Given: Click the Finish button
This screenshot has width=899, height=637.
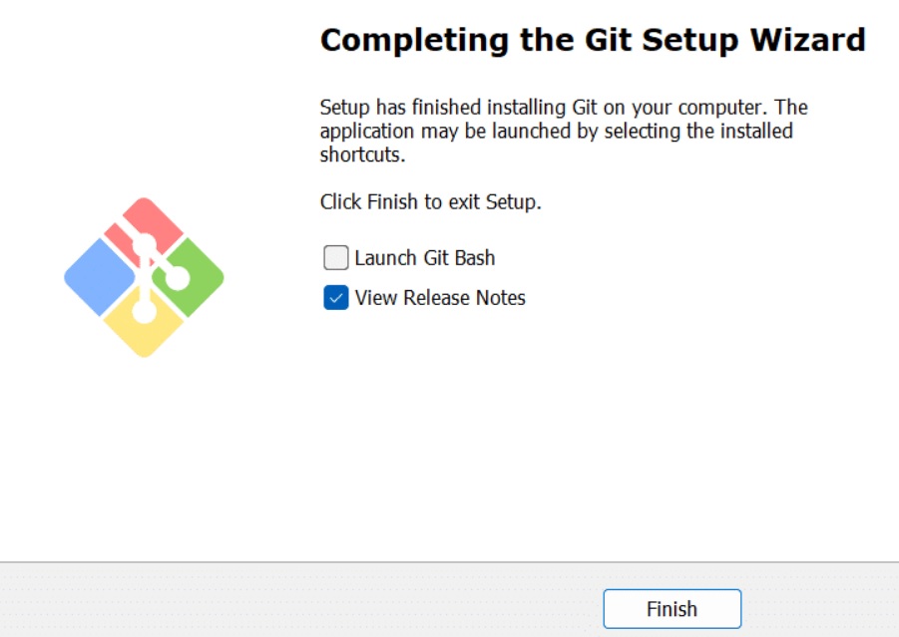Looking at the screenshot, I should pyautogui.click(x=672, y=609).
